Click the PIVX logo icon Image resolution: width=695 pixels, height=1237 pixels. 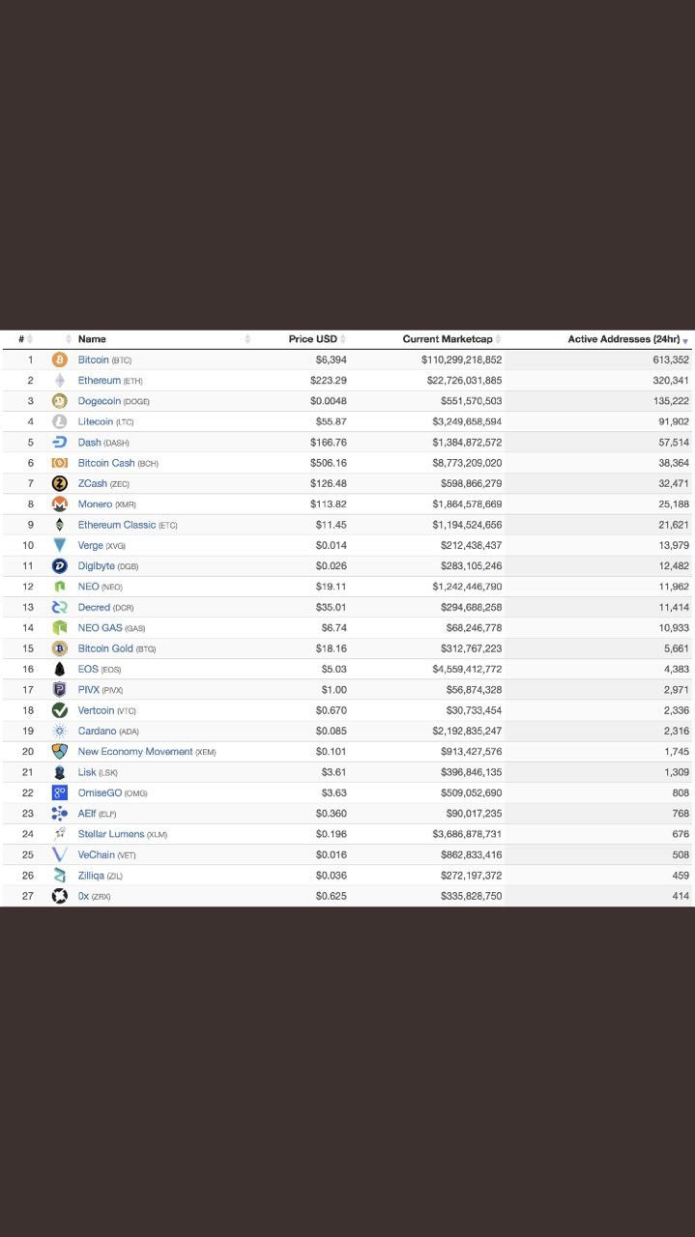pos(59,690)
